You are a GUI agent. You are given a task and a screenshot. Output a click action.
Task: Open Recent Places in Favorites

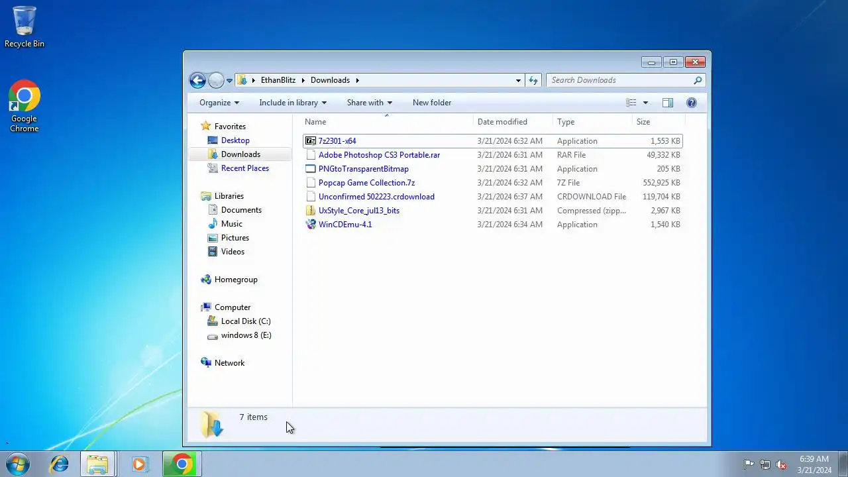(x=244, y=168)
